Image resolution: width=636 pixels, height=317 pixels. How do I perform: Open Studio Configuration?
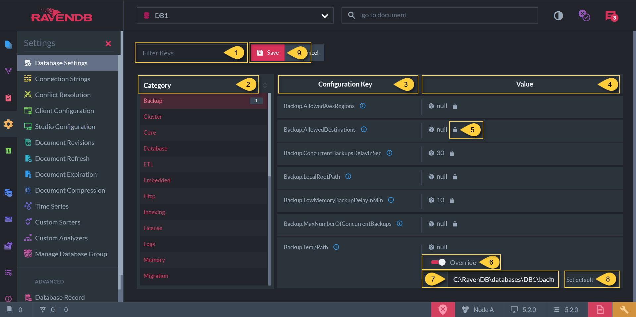pyautogui.click(x=68, y=127)
